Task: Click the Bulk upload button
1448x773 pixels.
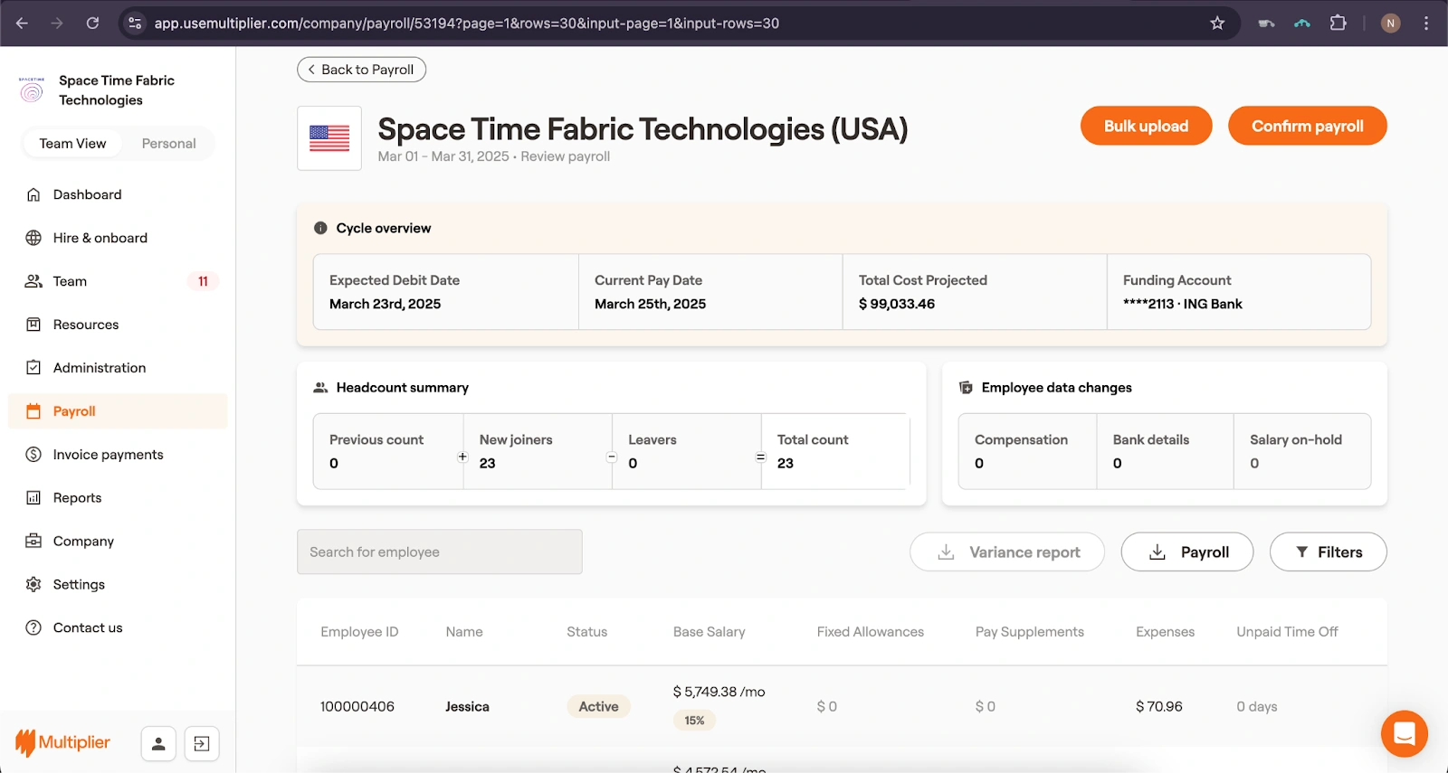Action: click(x=1146, y=126)
